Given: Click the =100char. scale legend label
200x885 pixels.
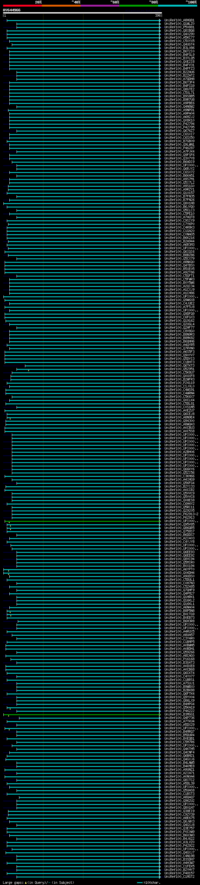Looking at the screenshot, I should pos(152,882).
